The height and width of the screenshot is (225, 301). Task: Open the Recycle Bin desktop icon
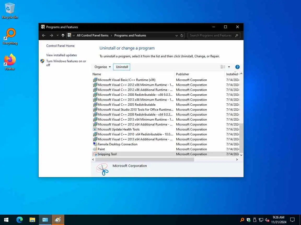10,10
